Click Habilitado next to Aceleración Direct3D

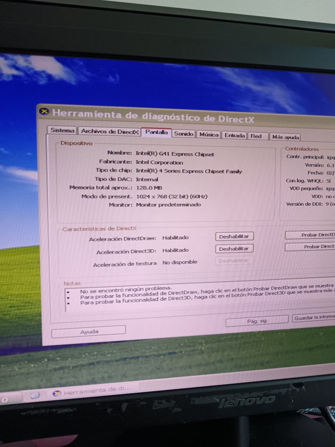pos(175,250)
